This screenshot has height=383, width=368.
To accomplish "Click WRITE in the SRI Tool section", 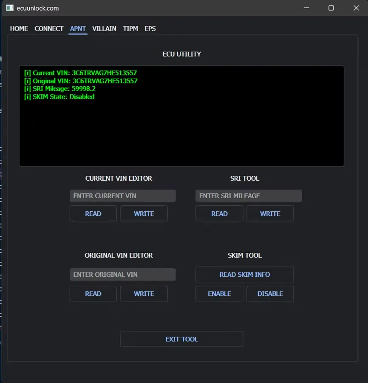I will click(270, 214).
